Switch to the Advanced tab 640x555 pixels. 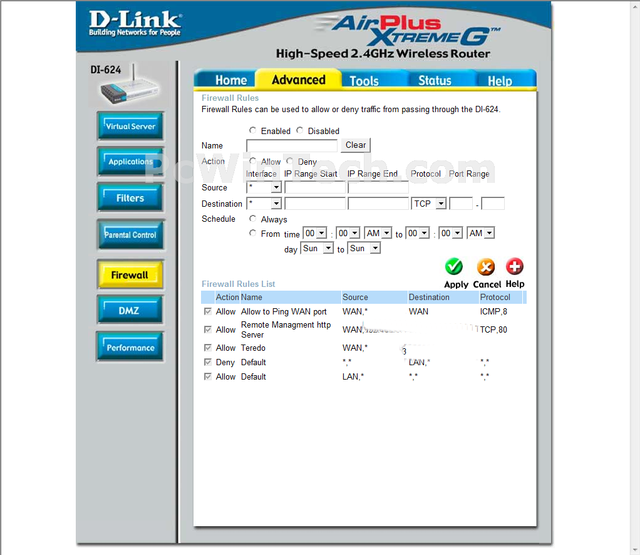click(x=298, y=79)
